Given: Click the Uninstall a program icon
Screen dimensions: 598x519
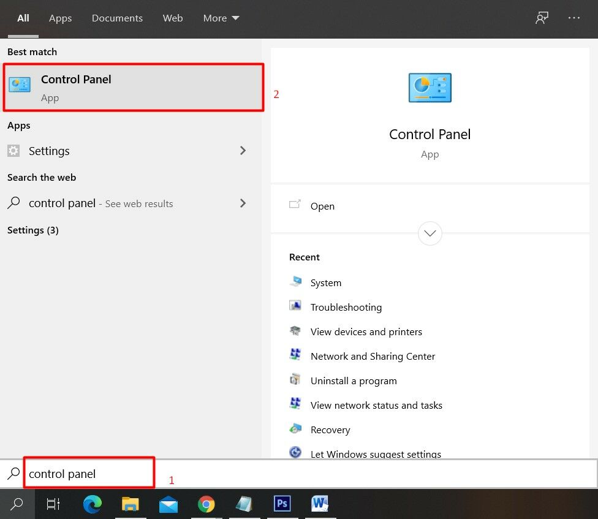Looking at the screenshot, I should click(295, 380).
